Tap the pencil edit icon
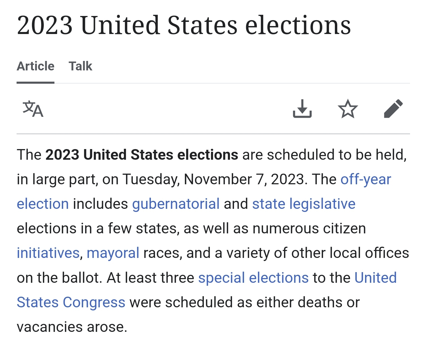 tap(393, 109)
